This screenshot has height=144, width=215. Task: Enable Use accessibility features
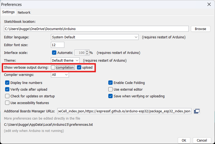click(7, 103)
